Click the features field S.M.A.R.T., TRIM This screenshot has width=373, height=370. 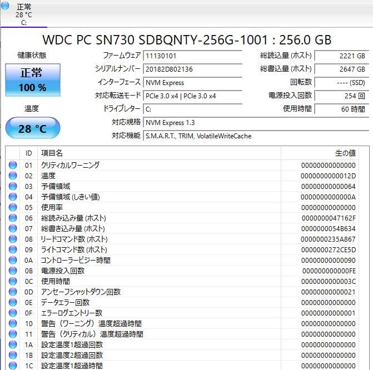[256, 136]
